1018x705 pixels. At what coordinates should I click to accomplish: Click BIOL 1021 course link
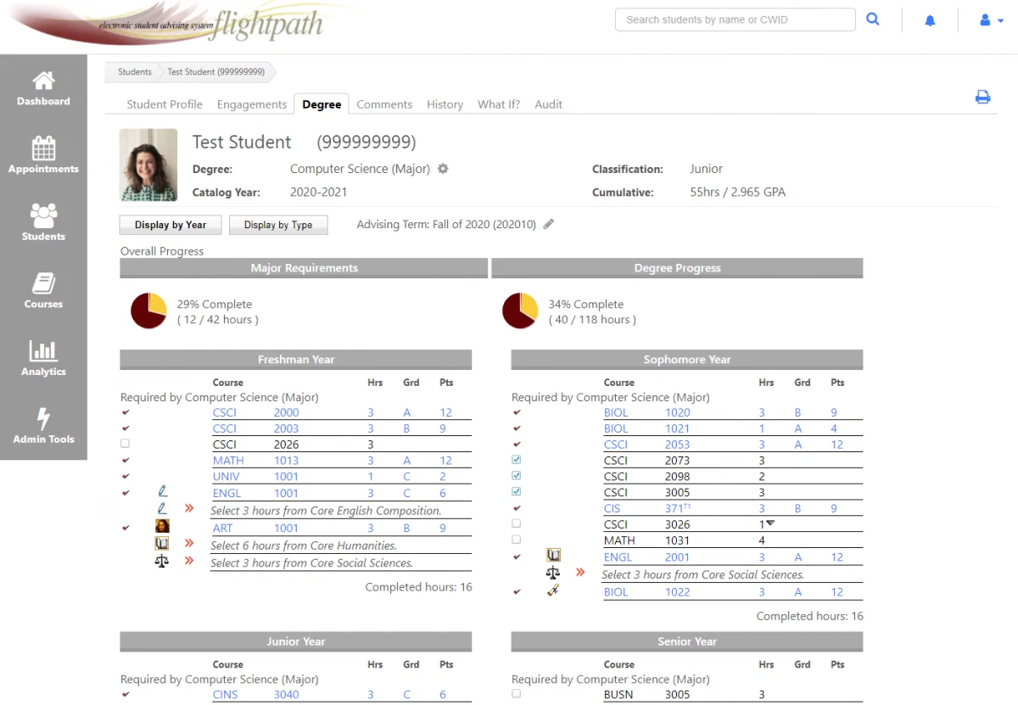pos(647,428)
